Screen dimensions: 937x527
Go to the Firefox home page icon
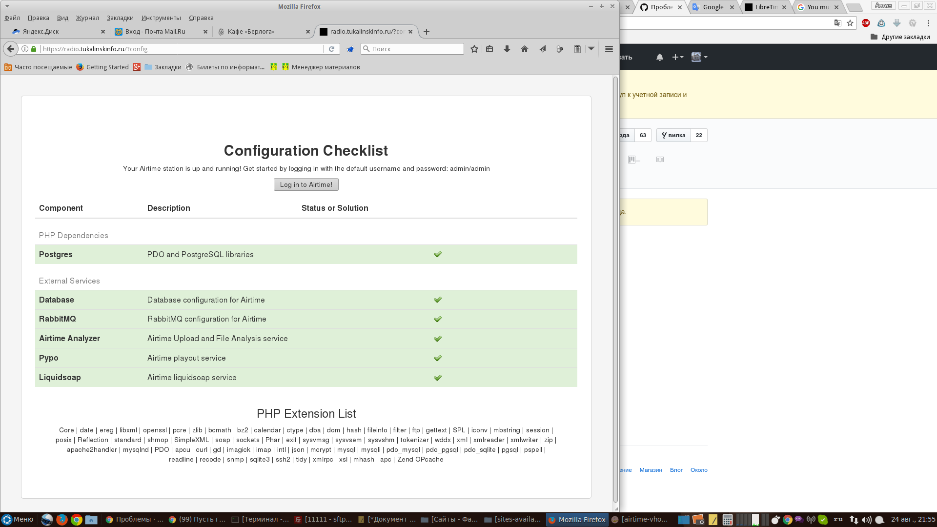(x=525, y=49)
